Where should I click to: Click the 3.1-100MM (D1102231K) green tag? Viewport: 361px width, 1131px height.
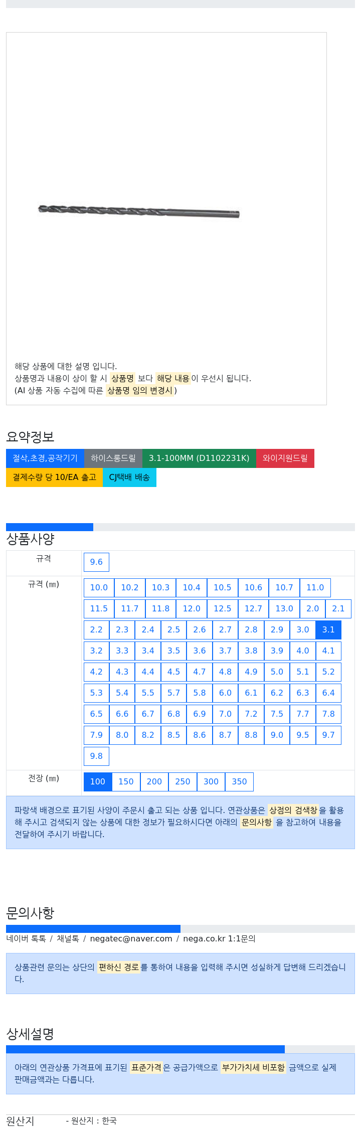pos(199,458)
